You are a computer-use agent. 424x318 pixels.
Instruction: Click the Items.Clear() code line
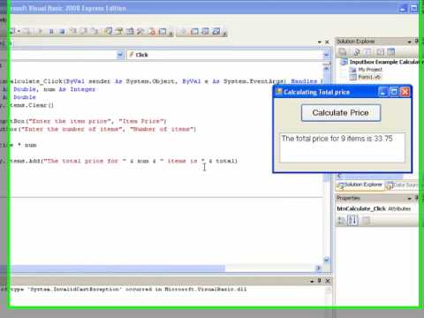coord(27,105)
